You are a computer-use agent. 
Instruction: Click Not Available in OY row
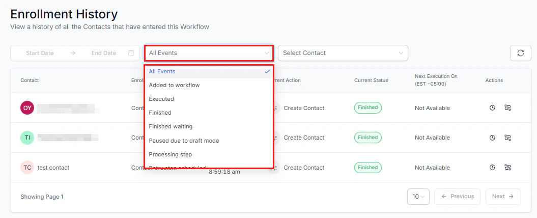click(432, 108)
